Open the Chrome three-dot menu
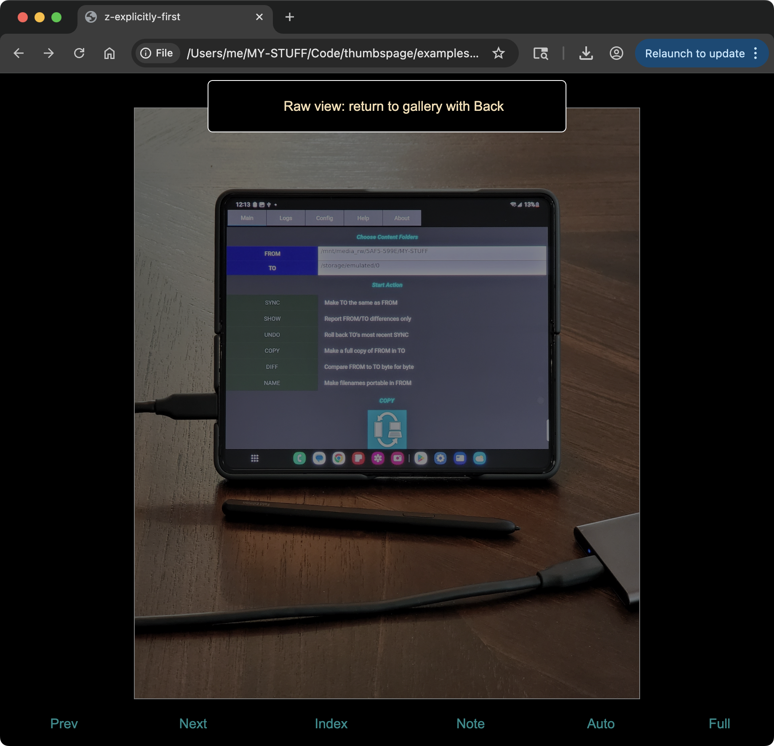This screenshot has height=746, width=774. (x=756, y=53)
